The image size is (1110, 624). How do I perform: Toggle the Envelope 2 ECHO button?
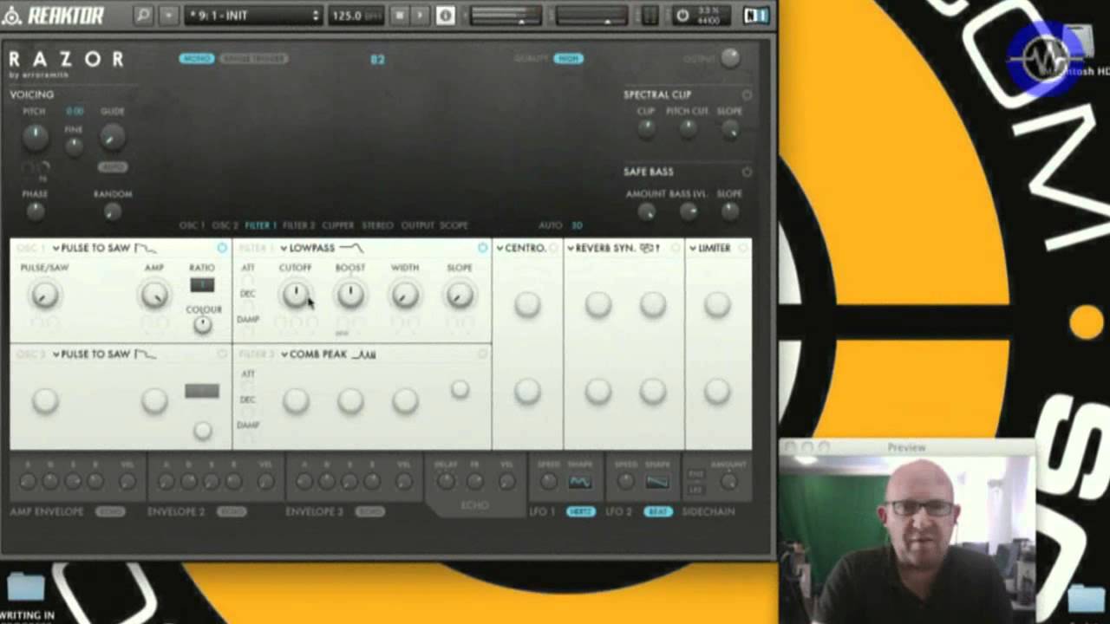pyautogui.click(x=231, y=511)
